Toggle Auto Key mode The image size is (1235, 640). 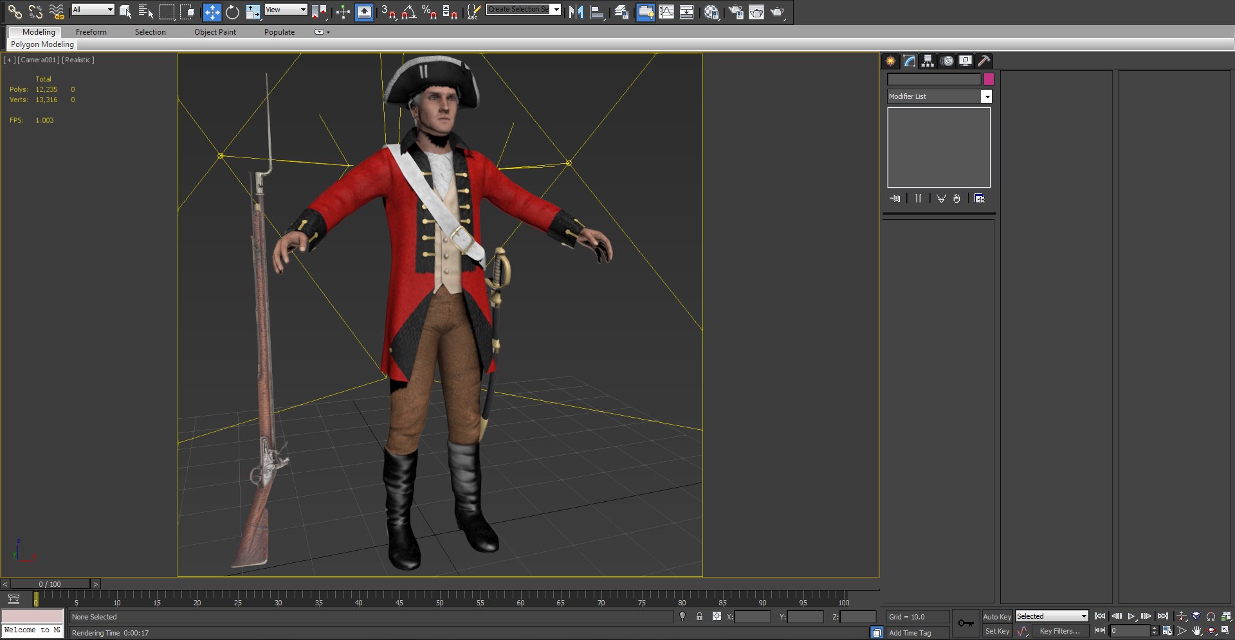click(997, 616)
